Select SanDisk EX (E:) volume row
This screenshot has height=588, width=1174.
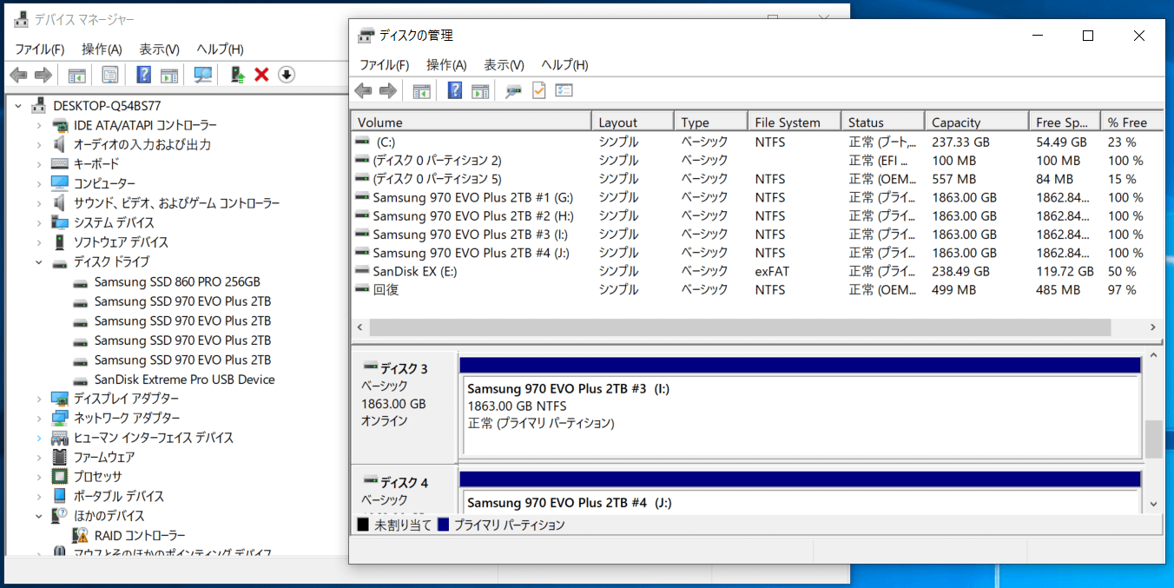tap(757, 271)
